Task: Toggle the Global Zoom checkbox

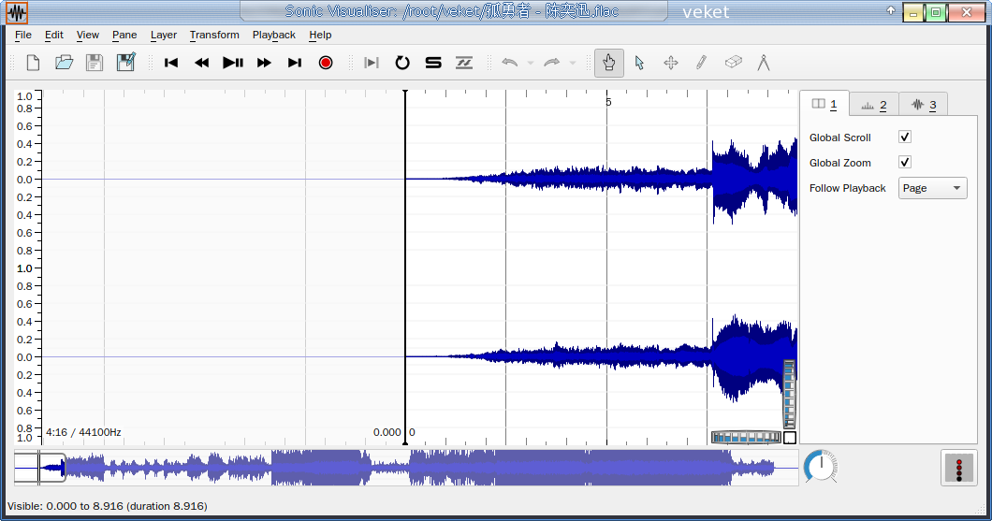Action: 905,163
